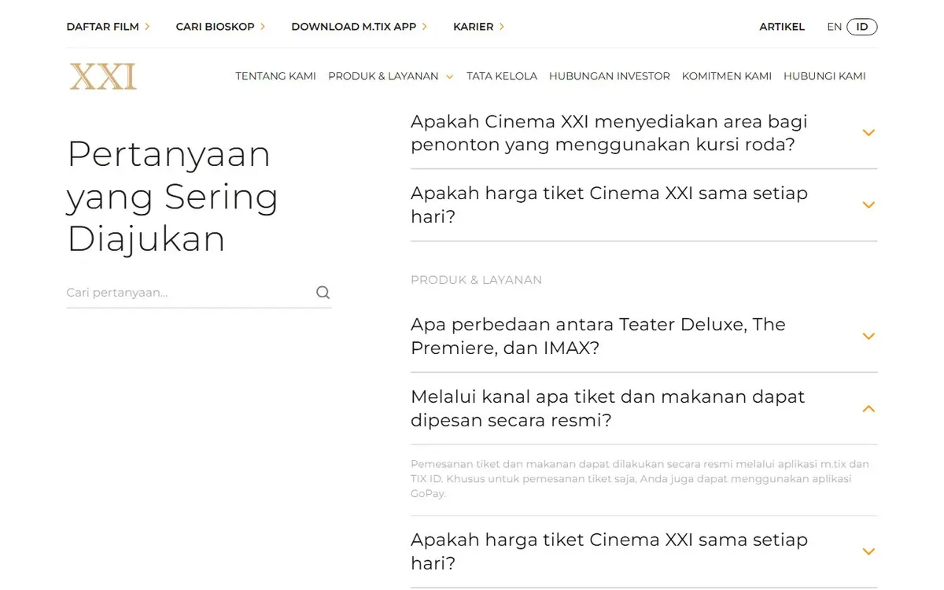Screen dimensions: 944x590
Task: Click the XXI logo
Action: tap(103, 76)
